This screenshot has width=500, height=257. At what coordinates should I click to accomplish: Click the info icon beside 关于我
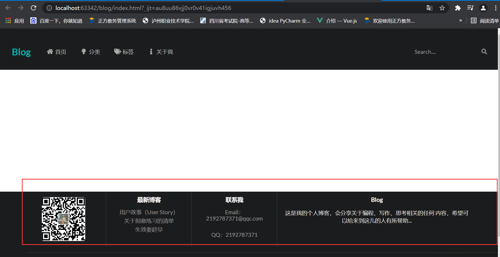click(x=151, y=51)
